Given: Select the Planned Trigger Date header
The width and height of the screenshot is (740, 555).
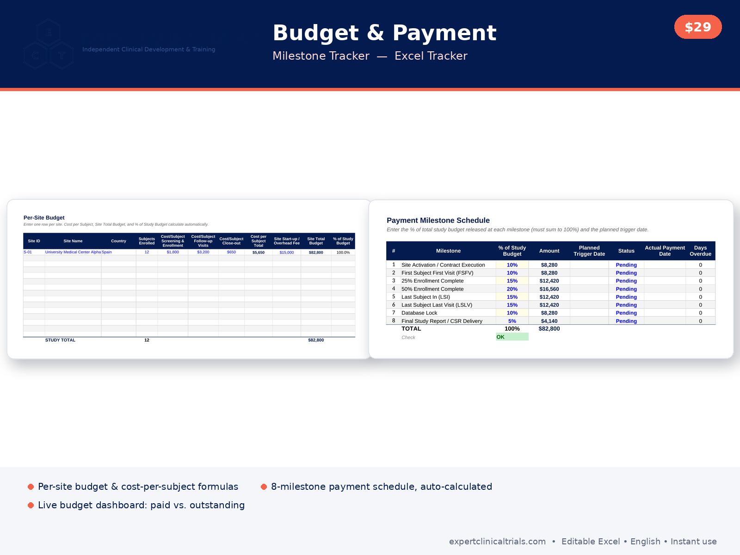Looking at the screenshot, I should point(589,251).
